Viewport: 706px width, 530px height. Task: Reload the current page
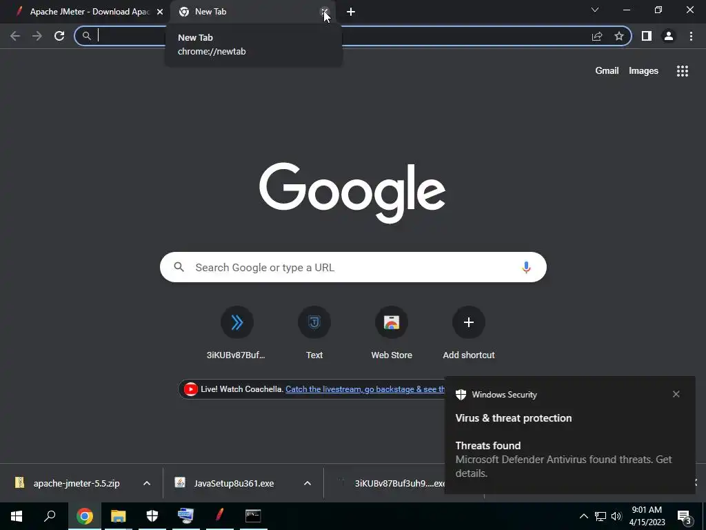tap(59, 36)
